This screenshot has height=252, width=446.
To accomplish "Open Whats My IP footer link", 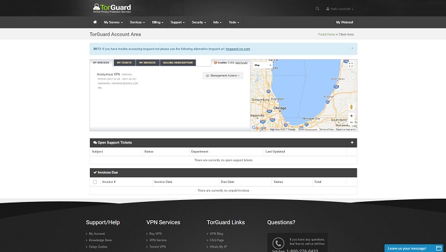I will [218, 247].
